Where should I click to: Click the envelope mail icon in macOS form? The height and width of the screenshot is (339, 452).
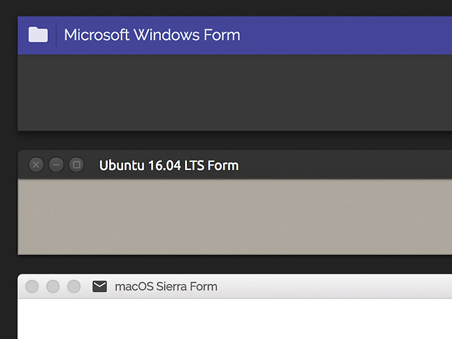[99, 287]
